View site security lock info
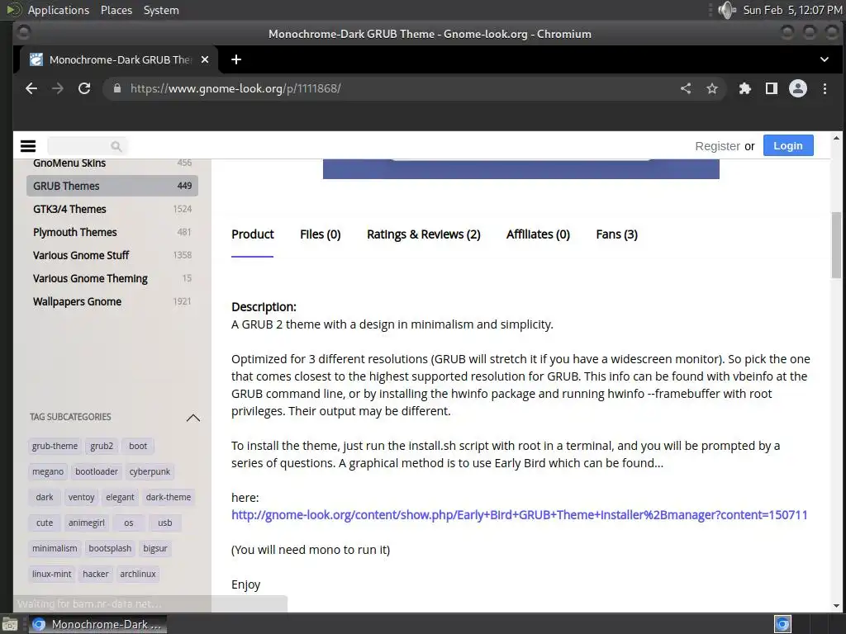 (117, 88)
